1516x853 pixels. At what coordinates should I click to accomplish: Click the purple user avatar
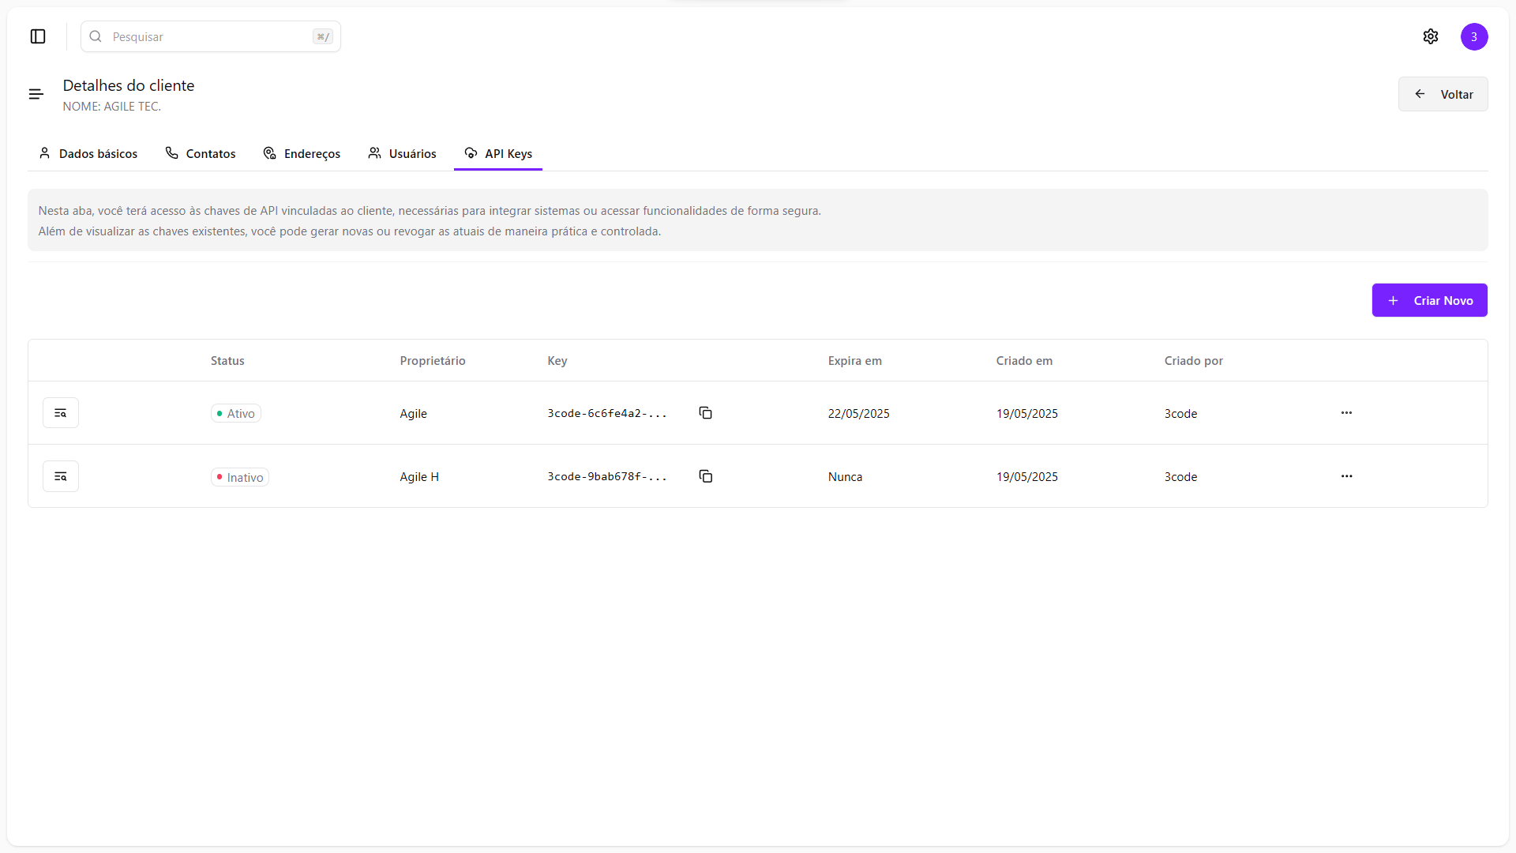1474,36
